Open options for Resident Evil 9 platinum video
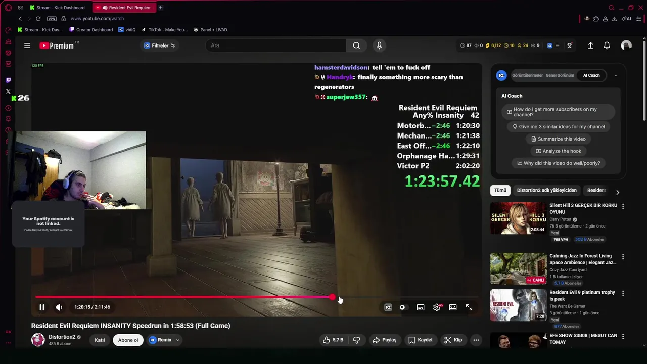This screenshot has height=364, width=647. pyautogui.click(x=623, y=293)
